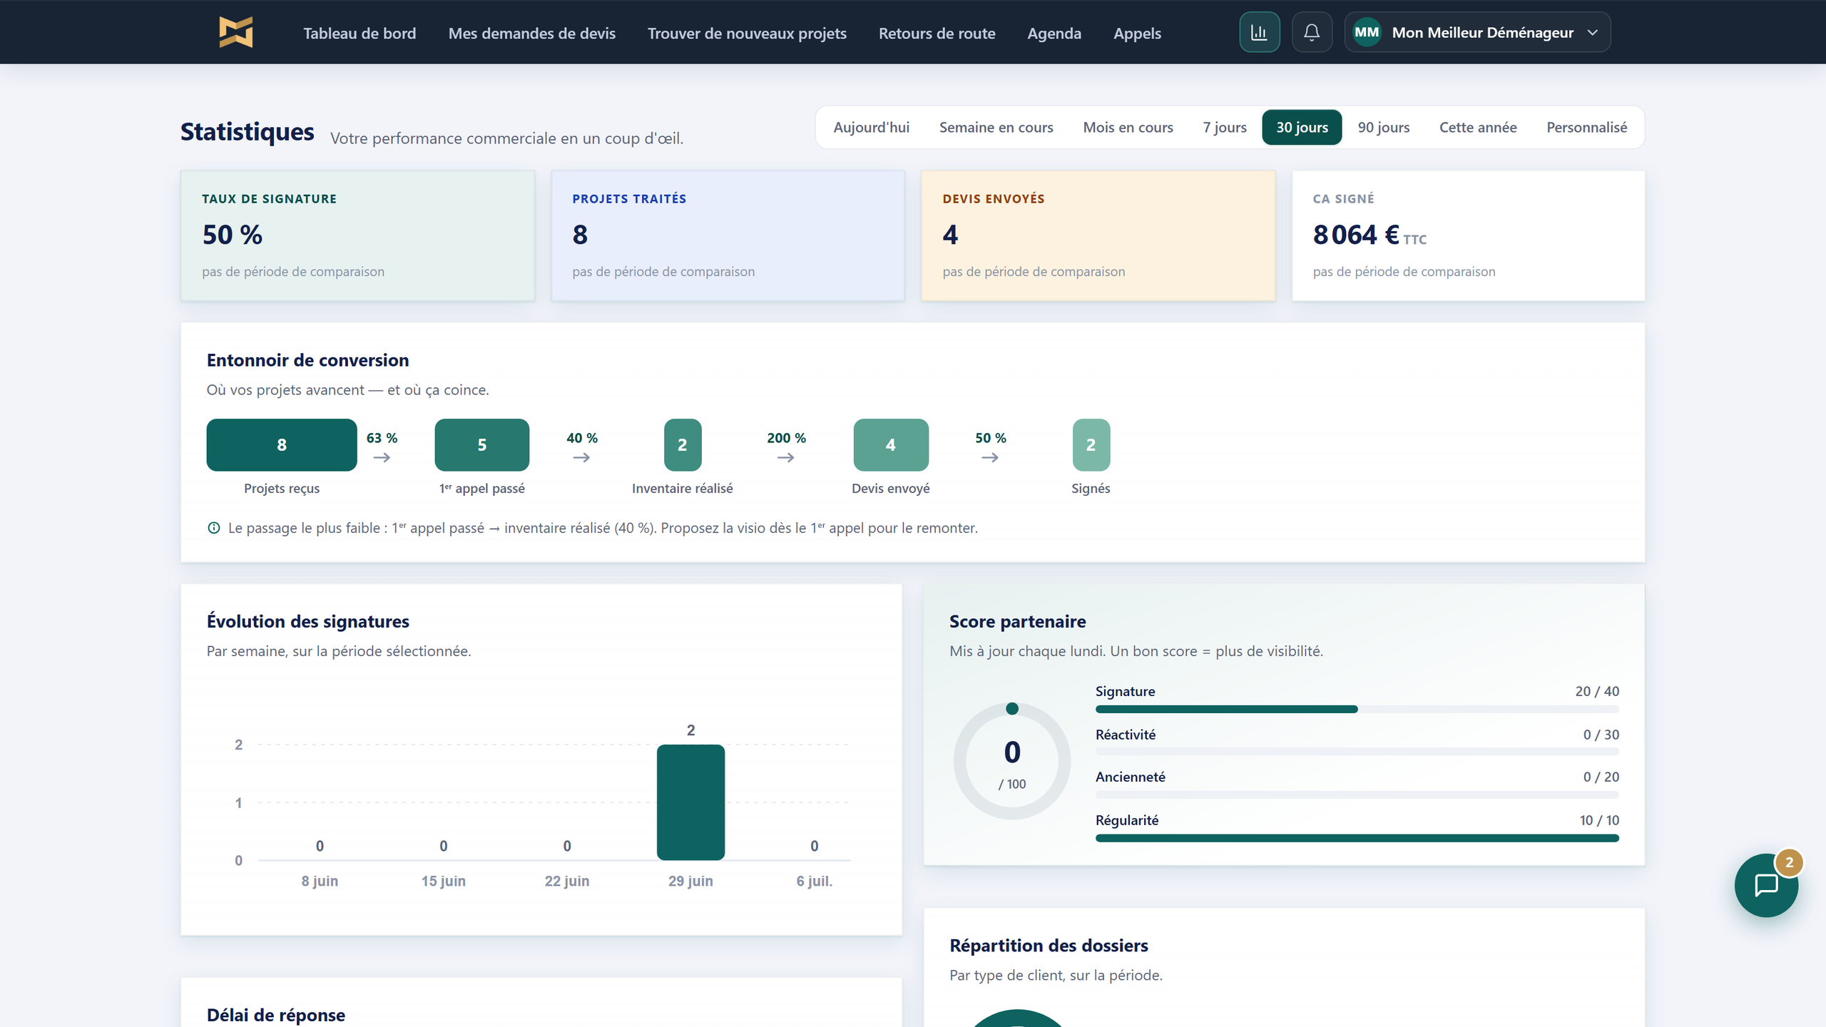This screenshot has height=1027, width=1826.
Task: Click the 10 / 10 Régularité score
Action: 1599,820
